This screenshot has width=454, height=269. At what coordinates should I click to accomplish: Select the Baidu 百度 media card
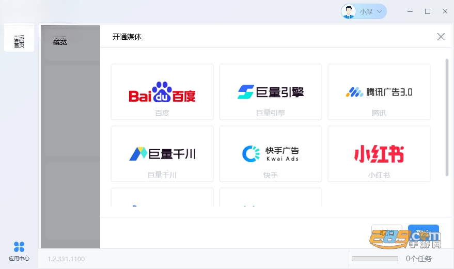click(162, 92)
